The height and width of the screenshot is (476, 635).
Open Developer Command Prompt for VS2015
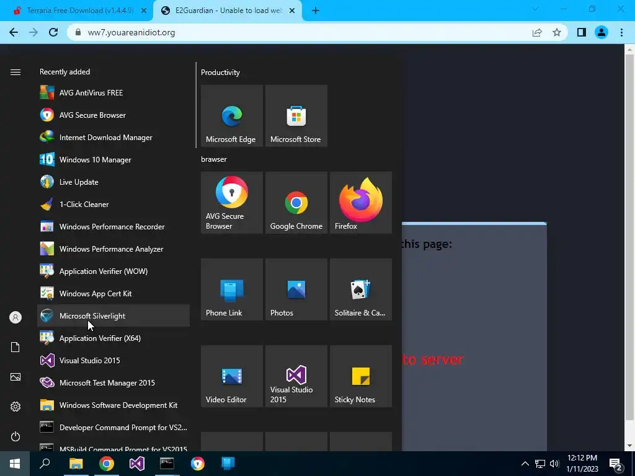(x=113, y=427)
